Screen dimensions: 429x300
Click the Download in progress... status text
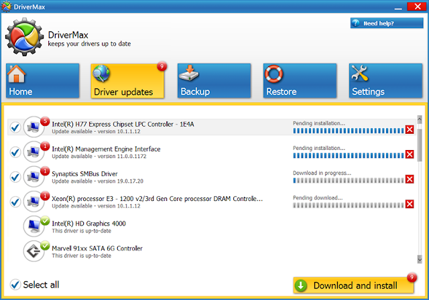[322, 173]
